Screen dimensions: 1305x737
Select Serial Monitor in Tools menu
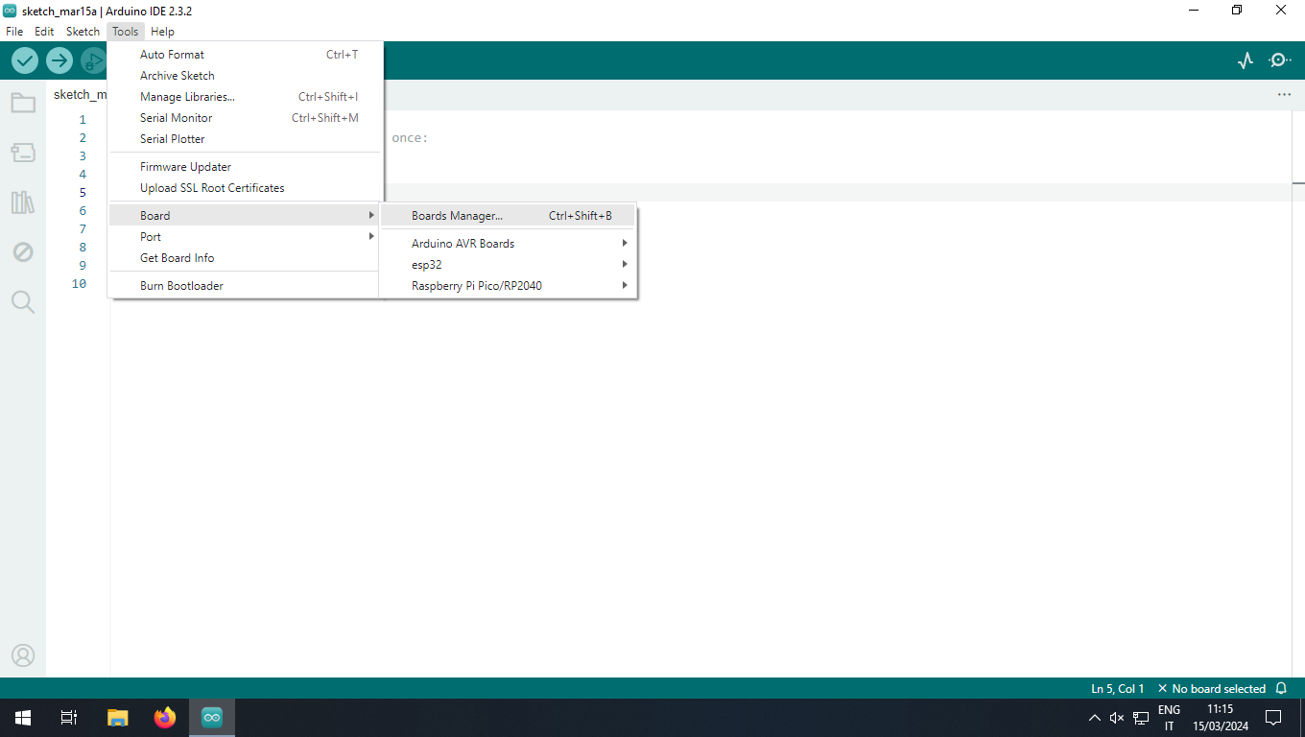click(x=246, y=118)
